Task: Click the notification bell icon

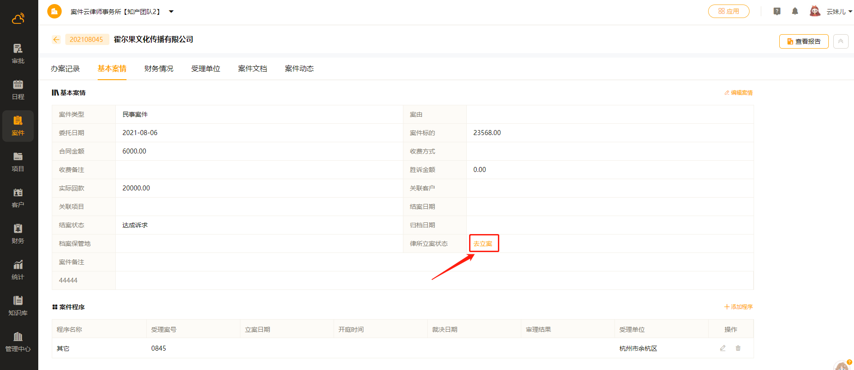Action: coord(795,11)
